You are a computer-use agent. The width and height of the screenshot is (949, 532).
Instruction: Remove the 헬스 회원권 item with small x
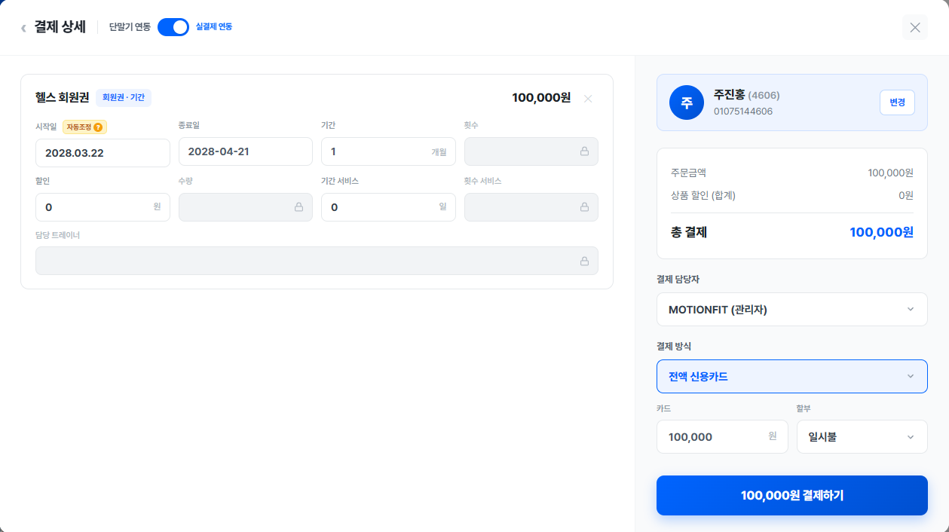pos(588,98)
